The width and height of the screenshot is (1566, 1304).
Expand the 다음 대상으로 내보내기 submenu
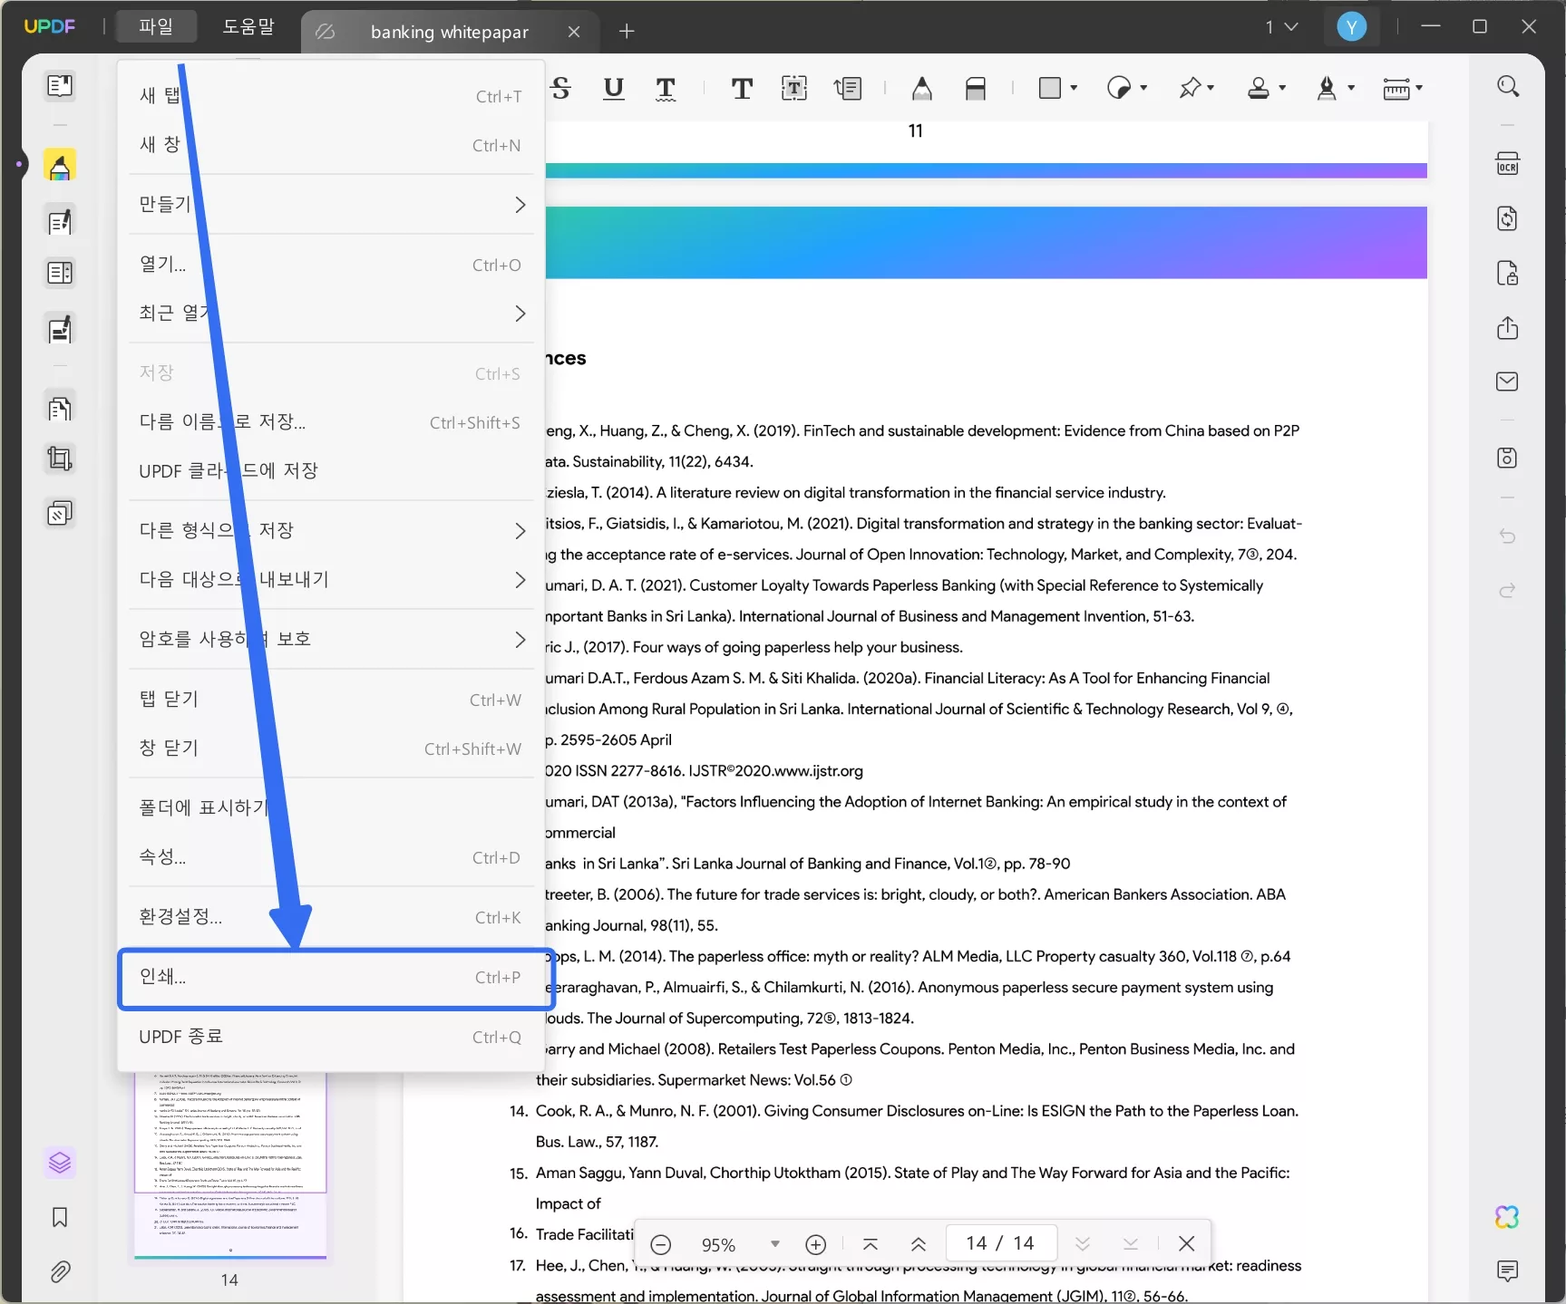[x=331, y=580]
